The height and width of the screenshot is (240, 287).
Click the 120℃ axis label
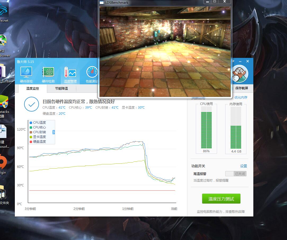click(x=21, y=130)
